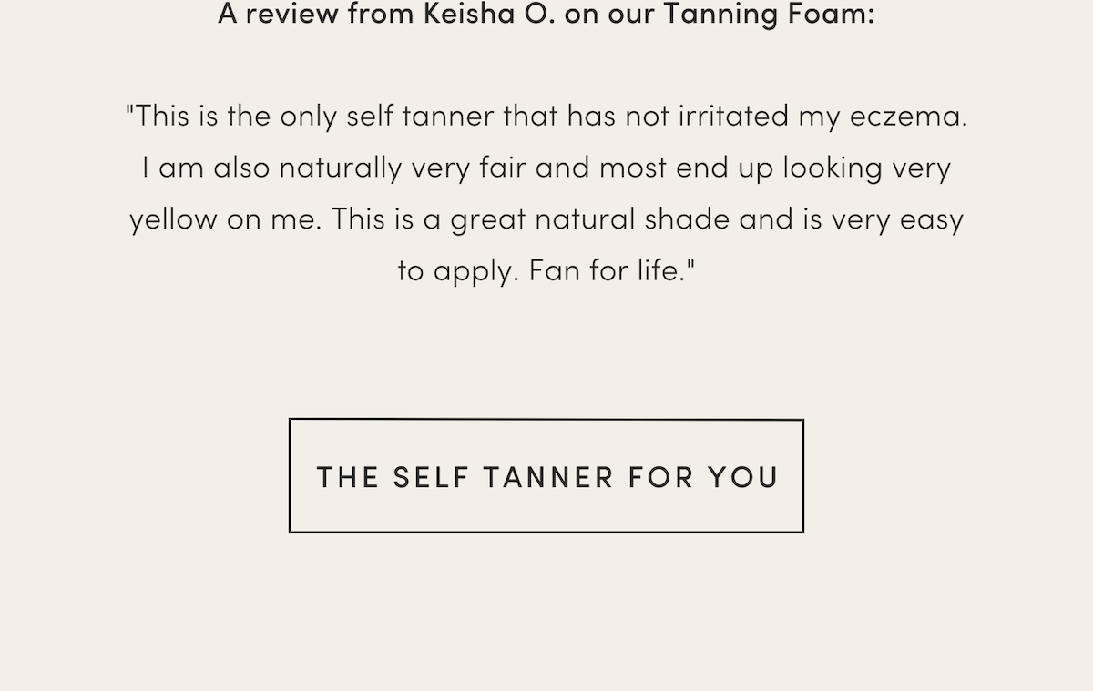Click the word most in the review

point(632,168)
